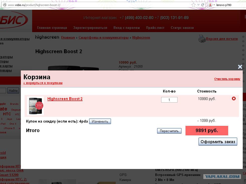This screenshot has height=184, width=246.
Task: Click the Очистить корзину link
Action: coord(227,79)
